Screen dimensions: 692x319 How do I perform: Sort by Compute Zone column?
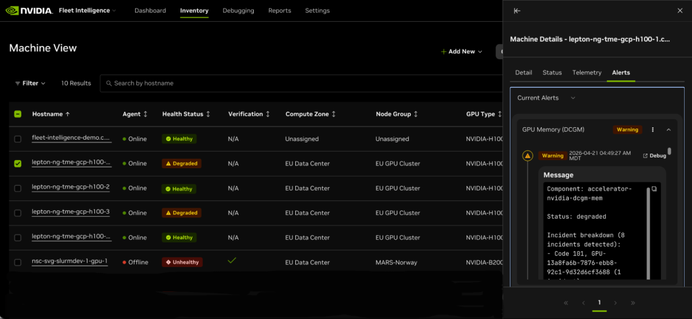point(310,114)
